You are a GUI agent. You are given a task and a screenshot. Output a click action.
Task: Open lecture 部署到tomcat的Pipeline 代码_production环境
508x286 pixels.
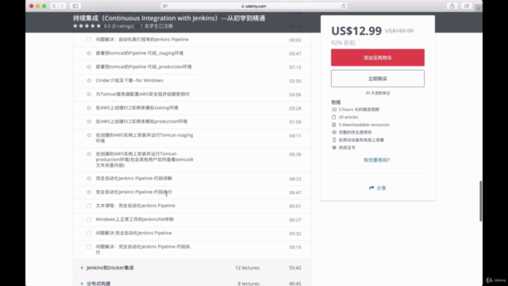pos(144,67)
